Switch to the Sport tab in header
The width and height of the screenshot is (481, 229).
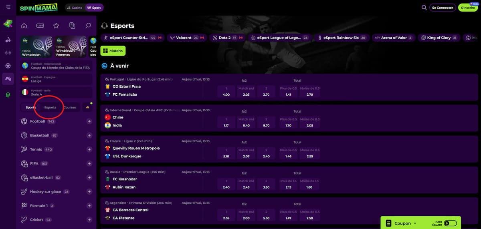pyautogui.click(x=94, y=8)
